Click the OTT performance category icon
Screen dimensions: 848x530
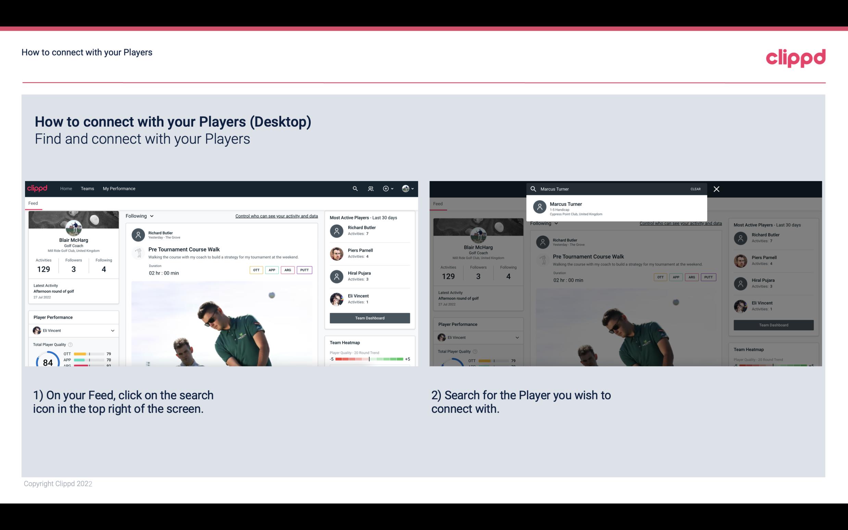click(x=256, y=270)
